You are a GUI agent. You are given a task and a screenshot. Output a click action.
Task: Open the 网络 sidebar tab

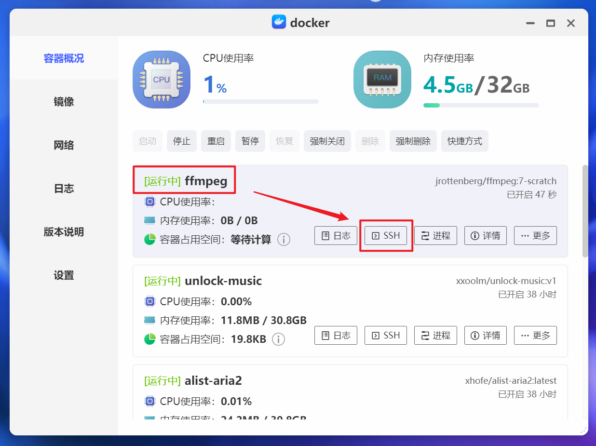point(64,145)
